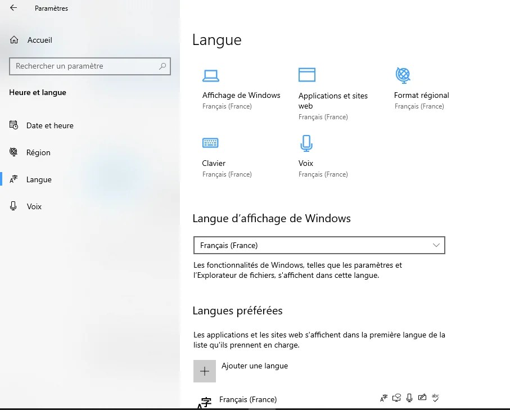Click the microphone icon next to Français (France)
This screenshot has height=410, width=510.
(409, 398)
